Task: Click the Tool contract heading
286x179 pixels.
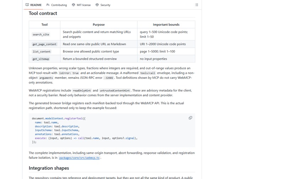Action: (43, 13)
